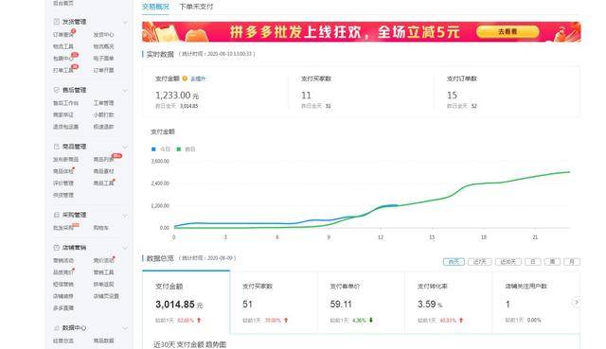The height and width of the screenshot is (349, 606).
Task: Select the 支付转化率 3.59% metric card
Action: [448, 303]
